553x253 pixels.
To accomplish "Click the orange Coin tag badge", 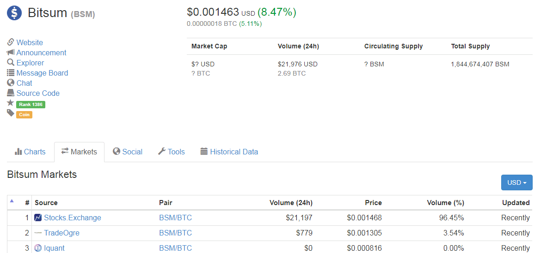I will tap(24, 115).
